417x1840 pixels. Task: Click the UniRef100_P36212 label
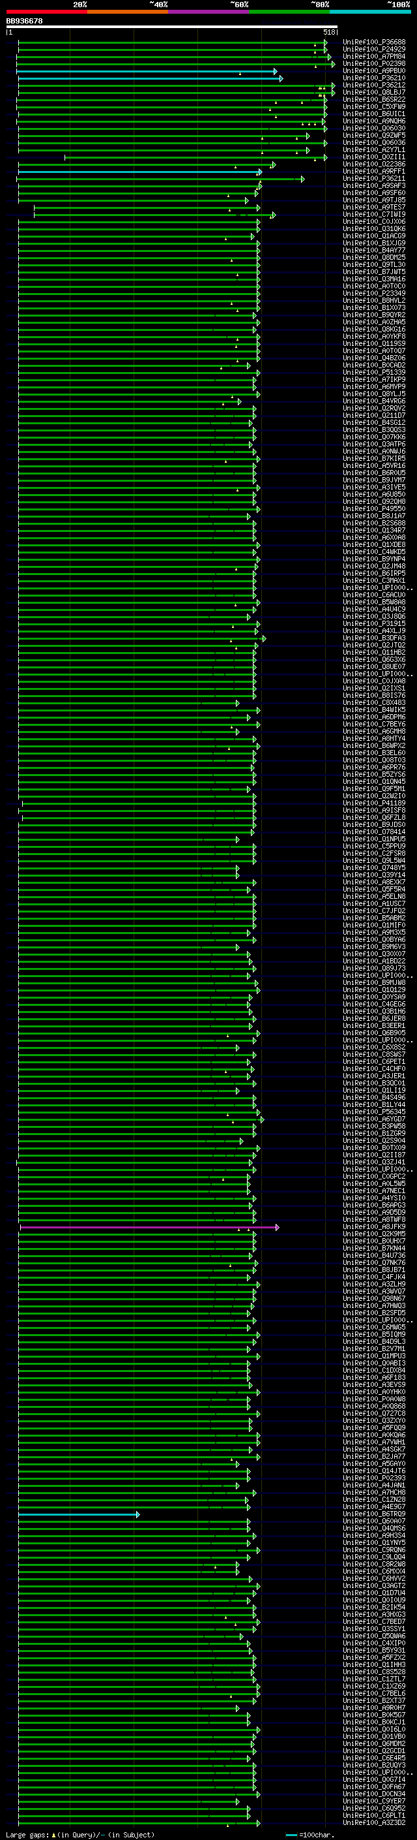click(x=374, y=85)
